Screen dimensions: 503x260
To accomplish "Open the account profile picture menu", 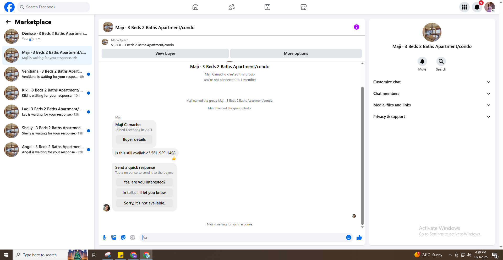I will tap(490, 7).
